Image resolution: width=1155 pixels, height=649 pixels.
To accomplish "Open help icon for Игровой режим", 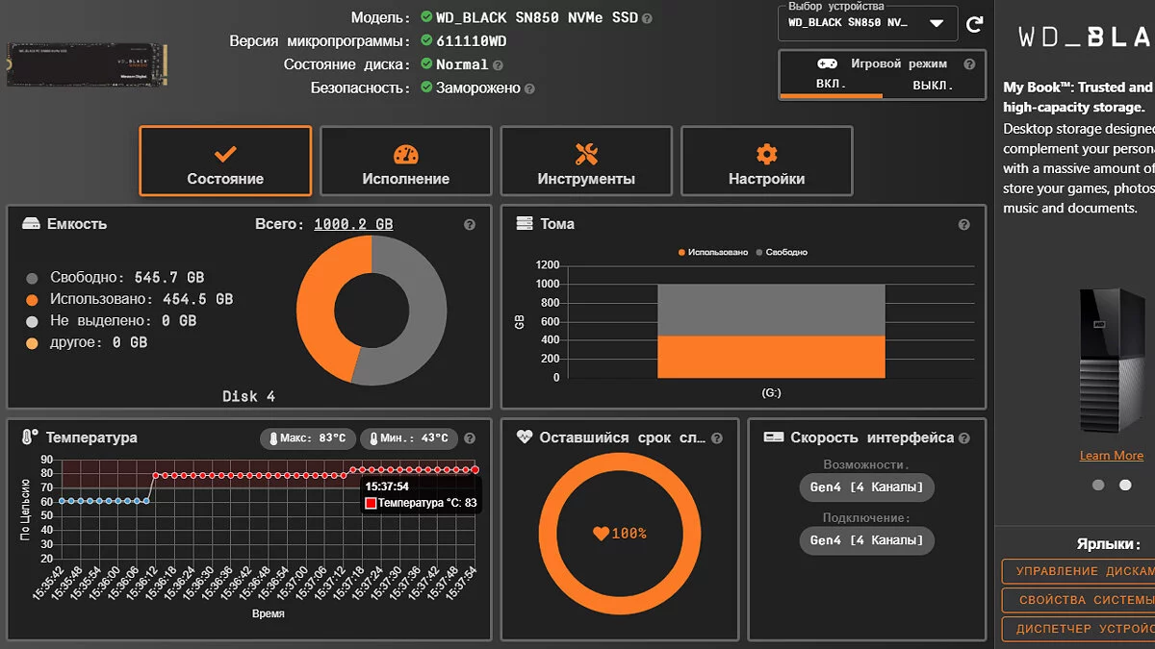I will tap(969, 64).
